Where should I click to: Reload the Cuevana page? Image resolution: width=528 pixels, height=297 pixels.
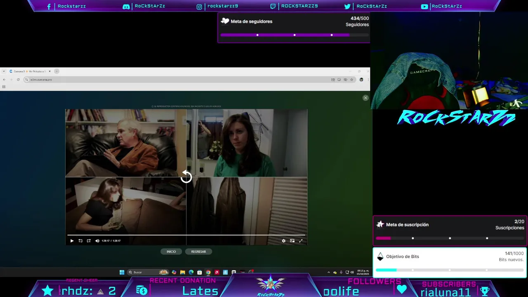18,80
